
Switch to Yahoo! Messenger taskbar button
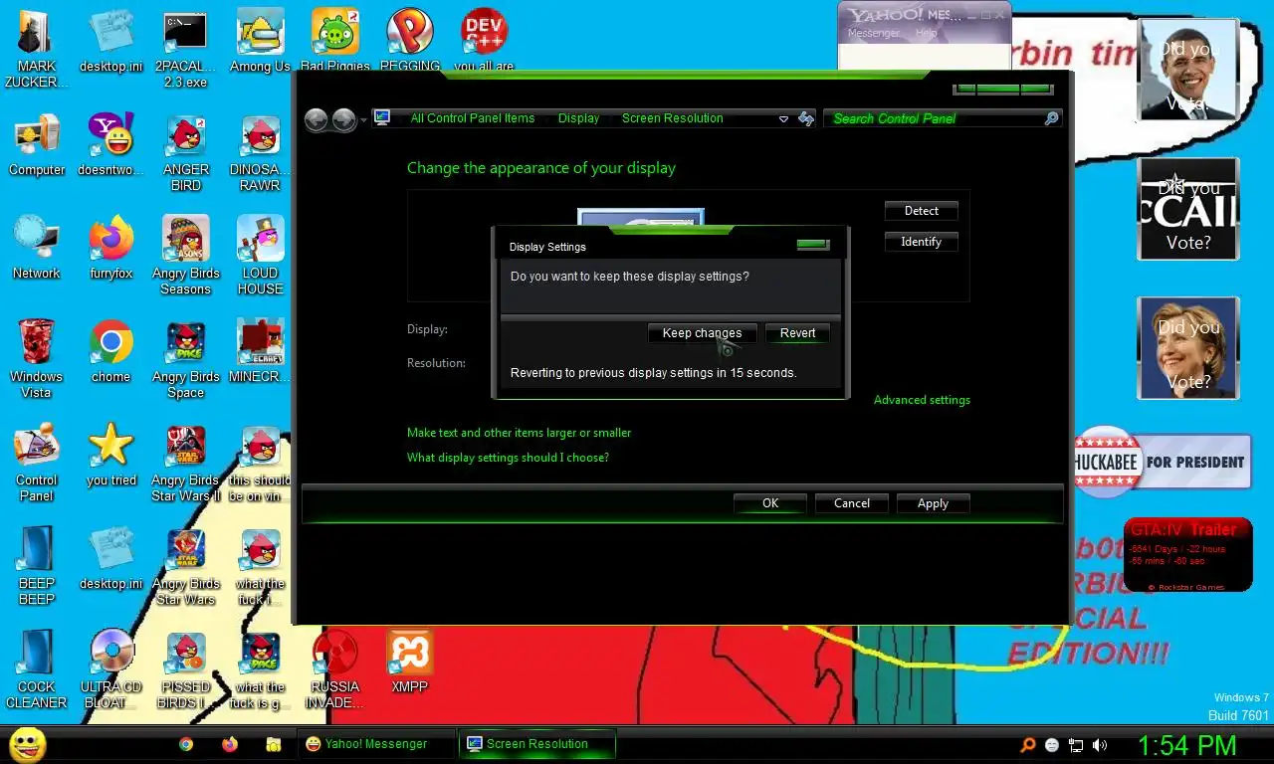375,744
